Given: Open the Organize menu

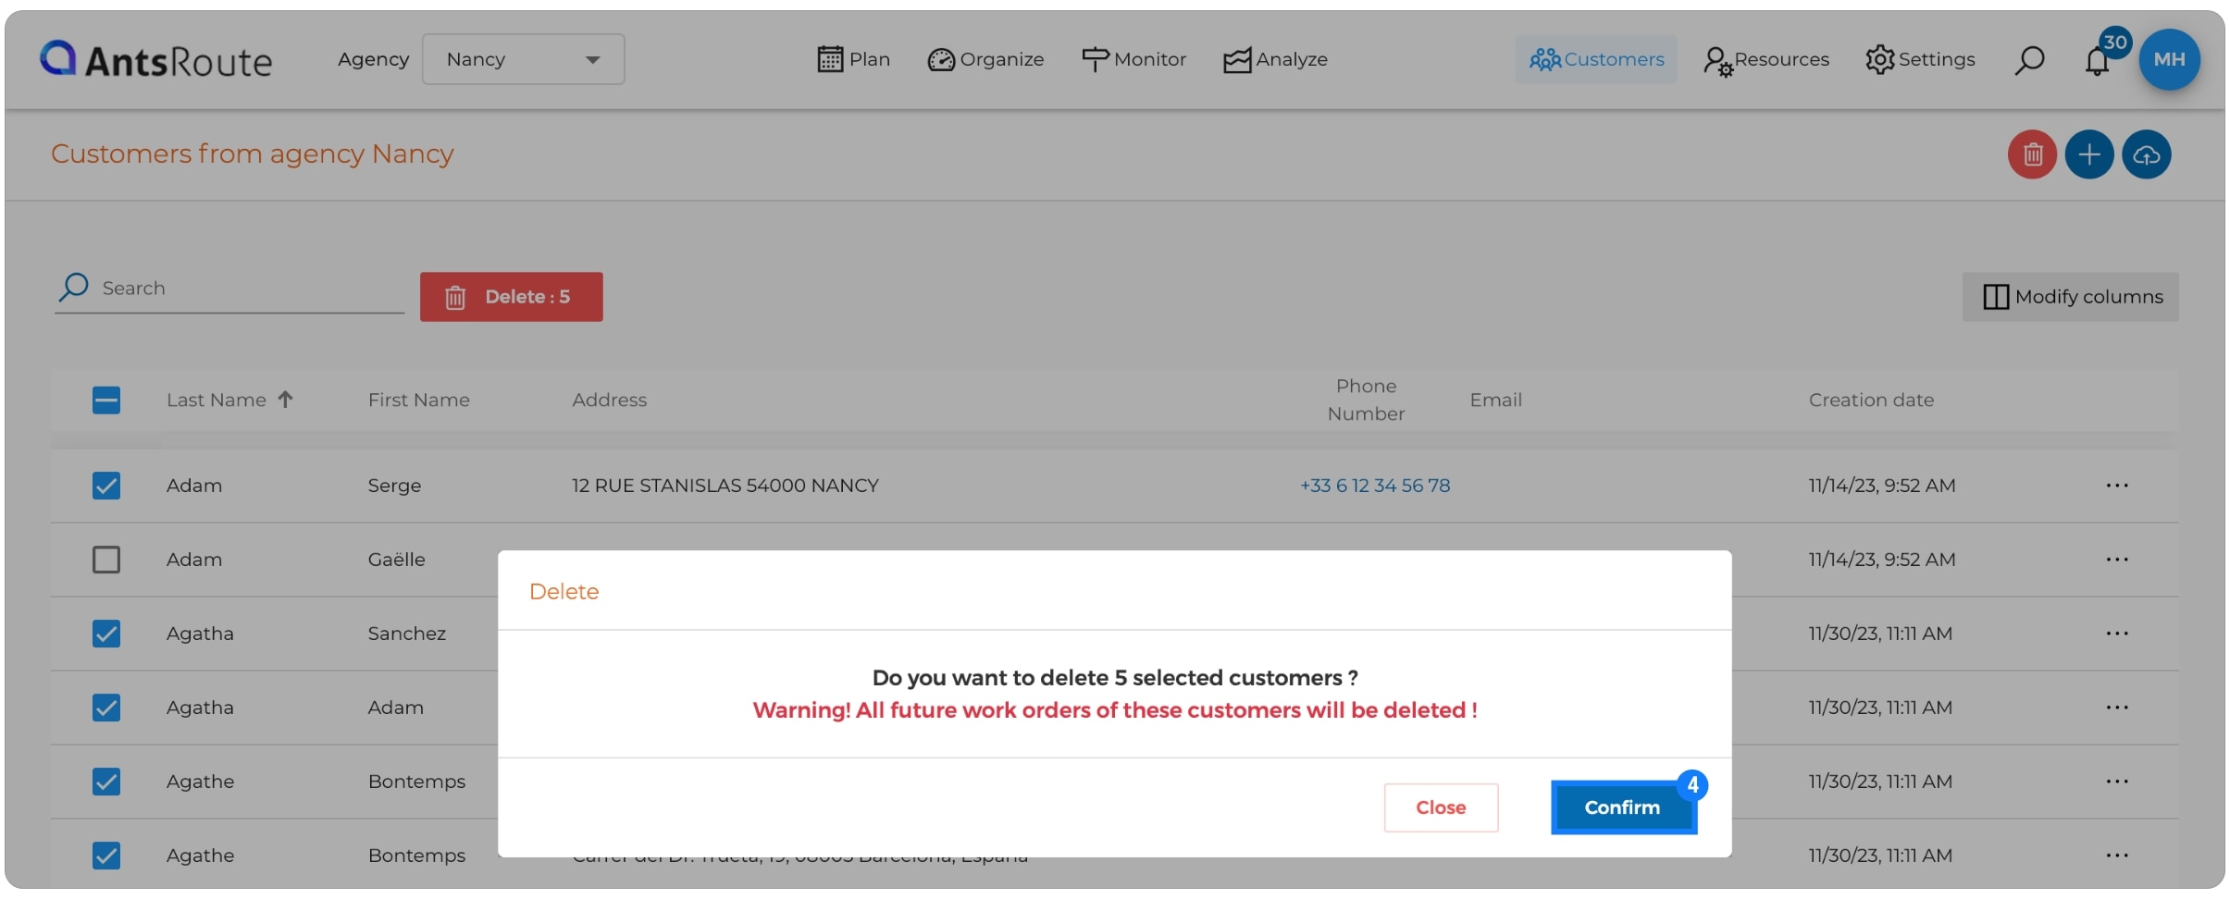Looking at the screenshot, I should click(x=985, y=59).
